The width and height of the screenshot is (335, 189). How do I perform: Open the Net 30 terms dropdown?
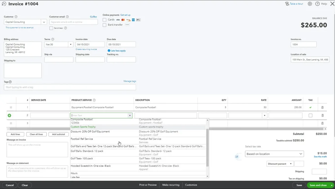pos(59,45)
